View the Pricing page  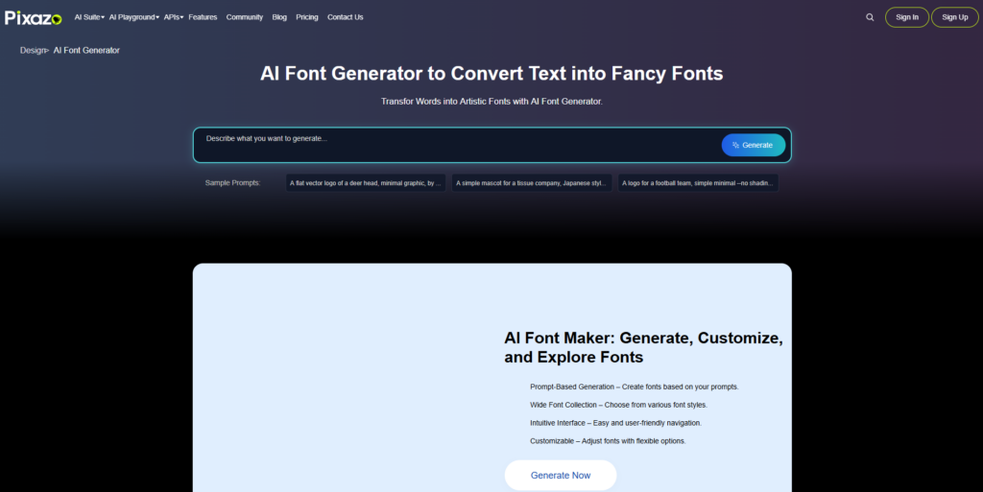click(307, 17)
